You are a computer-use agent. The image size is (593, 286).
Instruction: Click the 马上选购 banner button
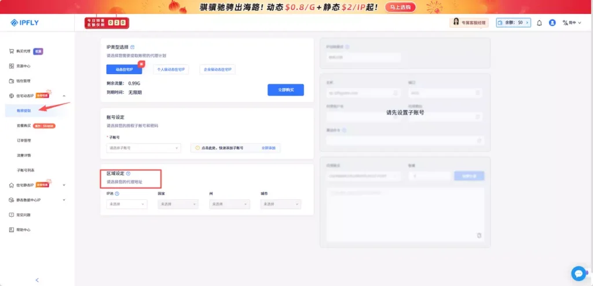click(x=401, y=7)
